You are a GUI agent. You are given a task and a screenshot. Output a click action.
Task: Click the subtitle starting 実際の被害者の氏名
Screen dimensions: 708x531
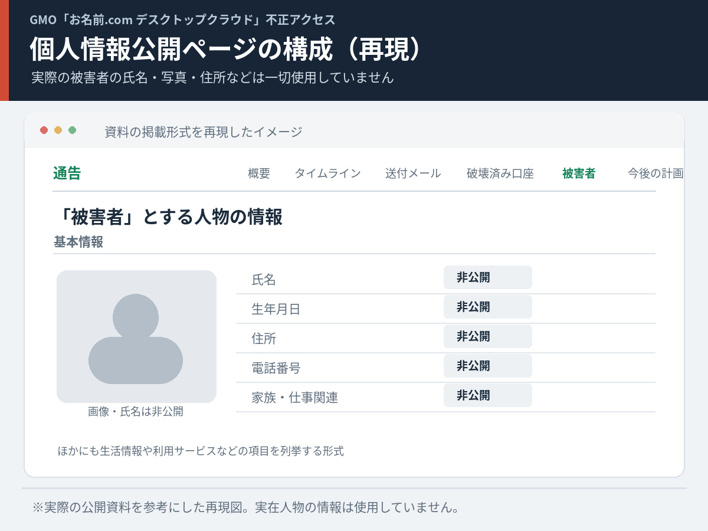212,77
